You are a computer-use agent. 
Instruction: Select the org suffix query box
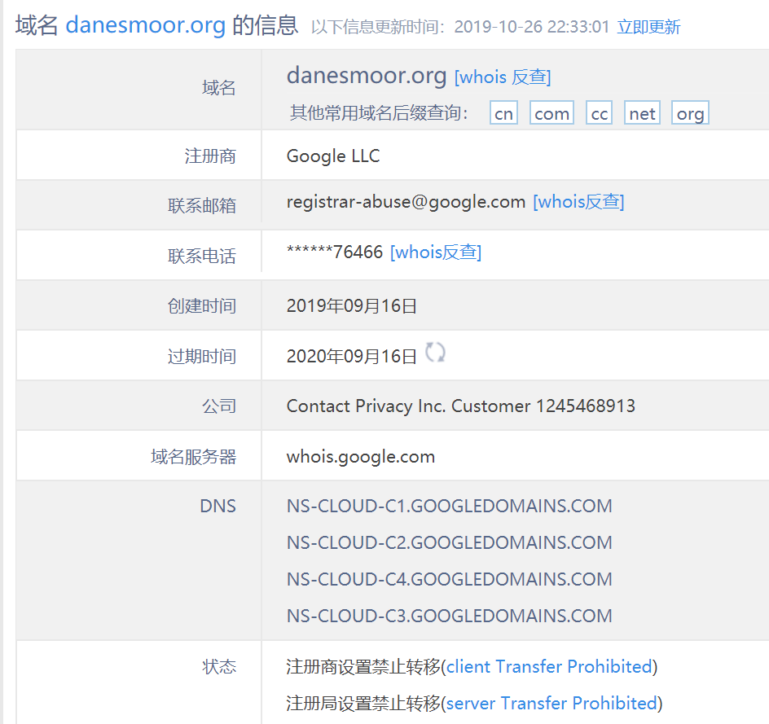690,113
